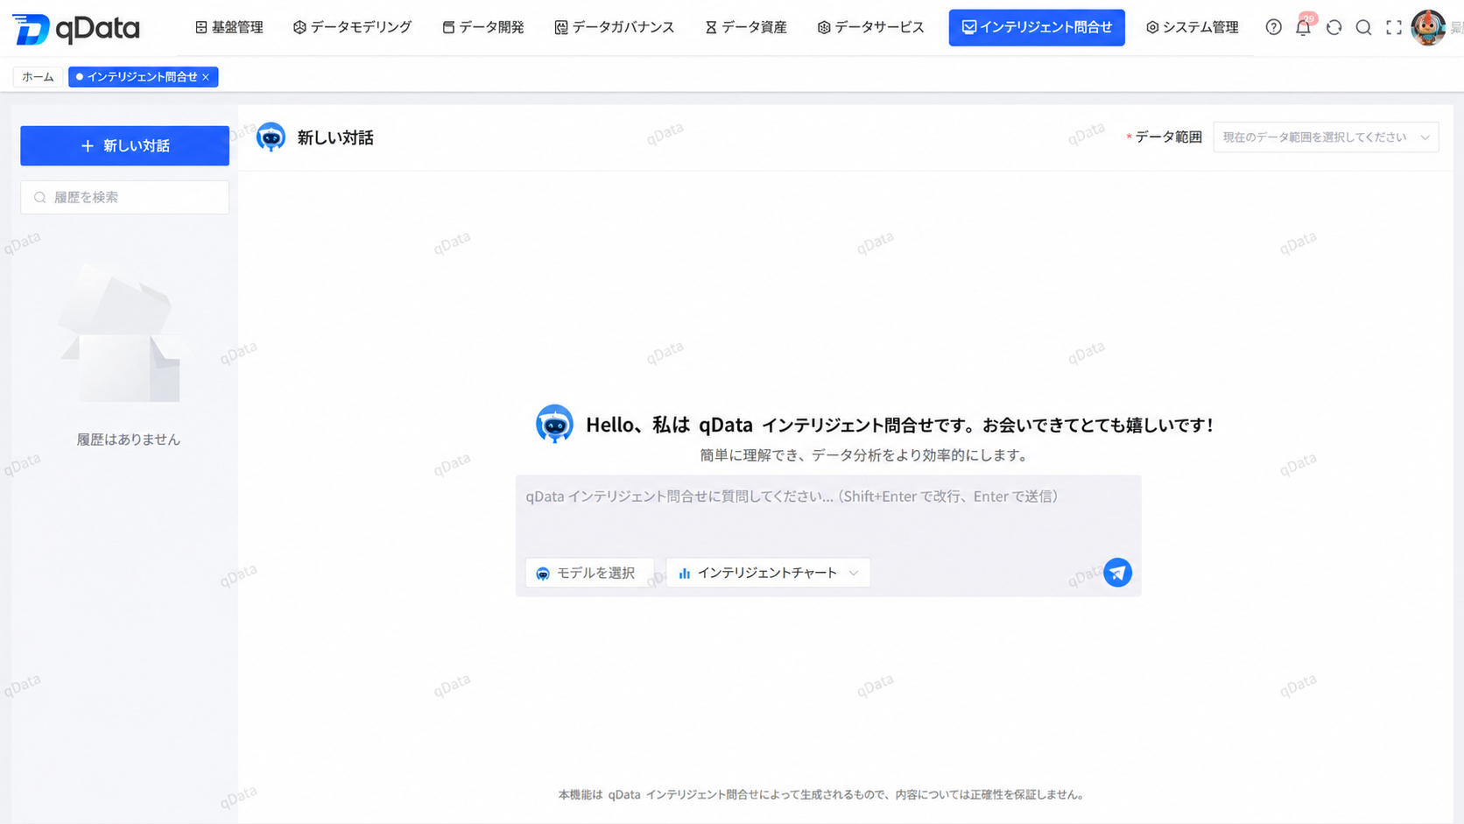Open the データ資産 menu

tap(746, 27)
